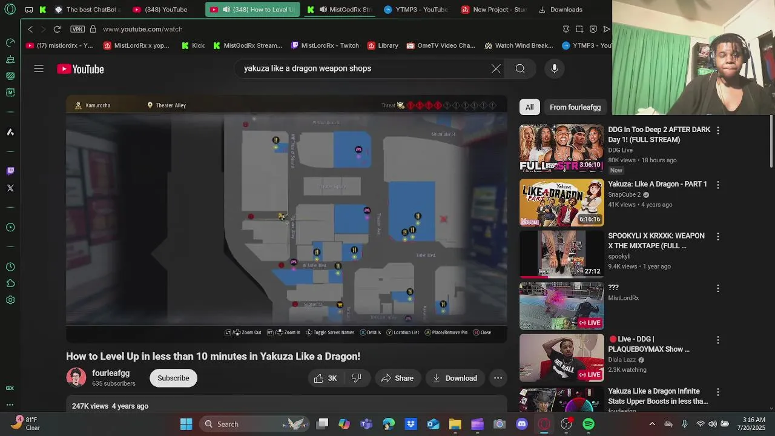This screenshot has height=436, width=775.
Task: Switch to the MistGodRx Stream tab
Action: tap(340, 10)
